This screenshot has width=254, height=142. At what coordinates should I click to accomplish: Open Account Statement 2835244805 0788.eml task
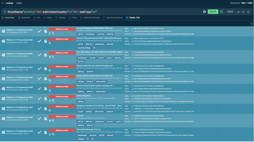[x=94, y=28]
